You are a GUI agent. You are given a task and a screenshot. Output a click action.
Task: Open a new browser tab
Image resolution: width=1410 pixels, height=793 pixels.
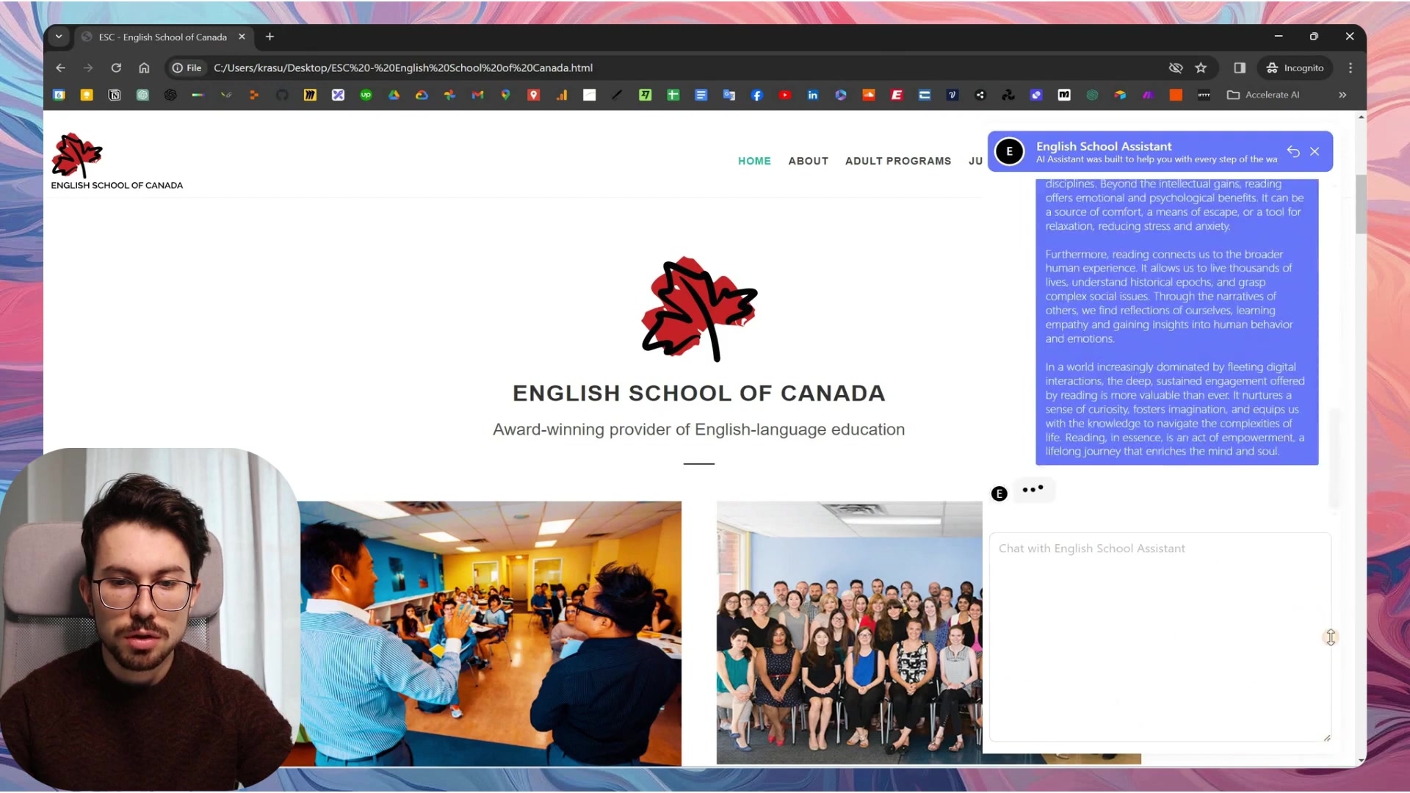[x=270, y=37]
